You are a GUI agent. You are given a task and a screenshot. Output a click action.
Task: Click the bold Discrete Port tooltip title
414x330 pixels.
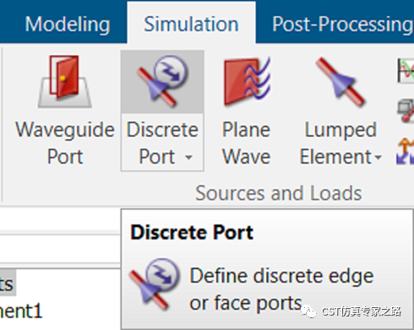click(192, 233)
